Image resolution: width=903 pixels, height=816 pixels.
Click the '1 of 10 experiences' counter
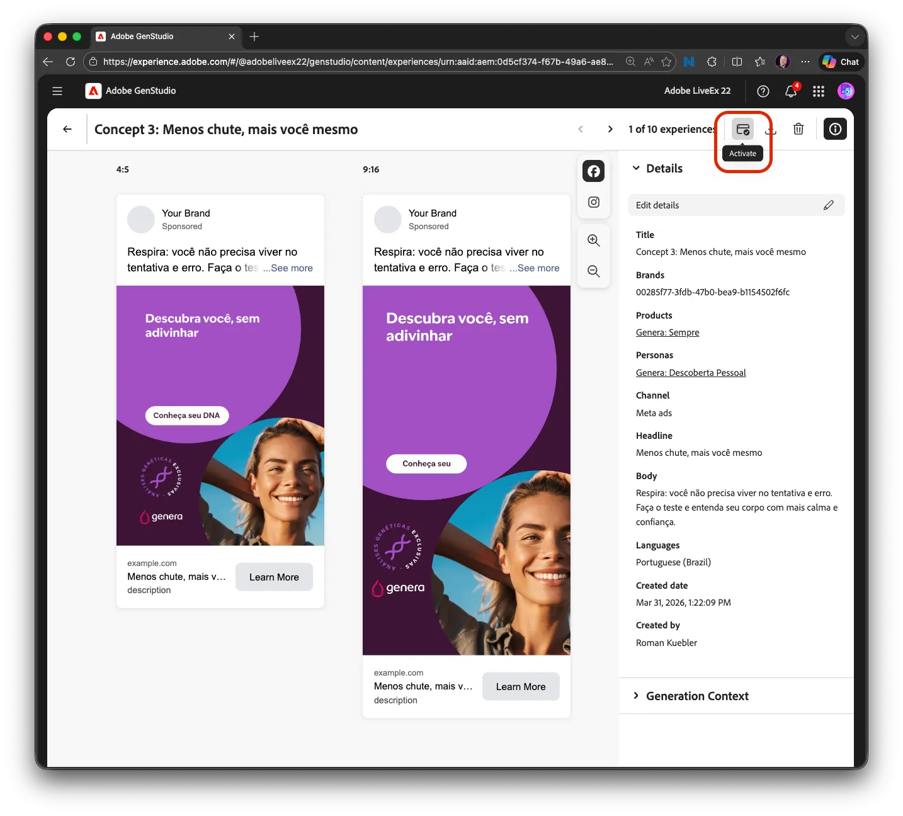(672, 129)
